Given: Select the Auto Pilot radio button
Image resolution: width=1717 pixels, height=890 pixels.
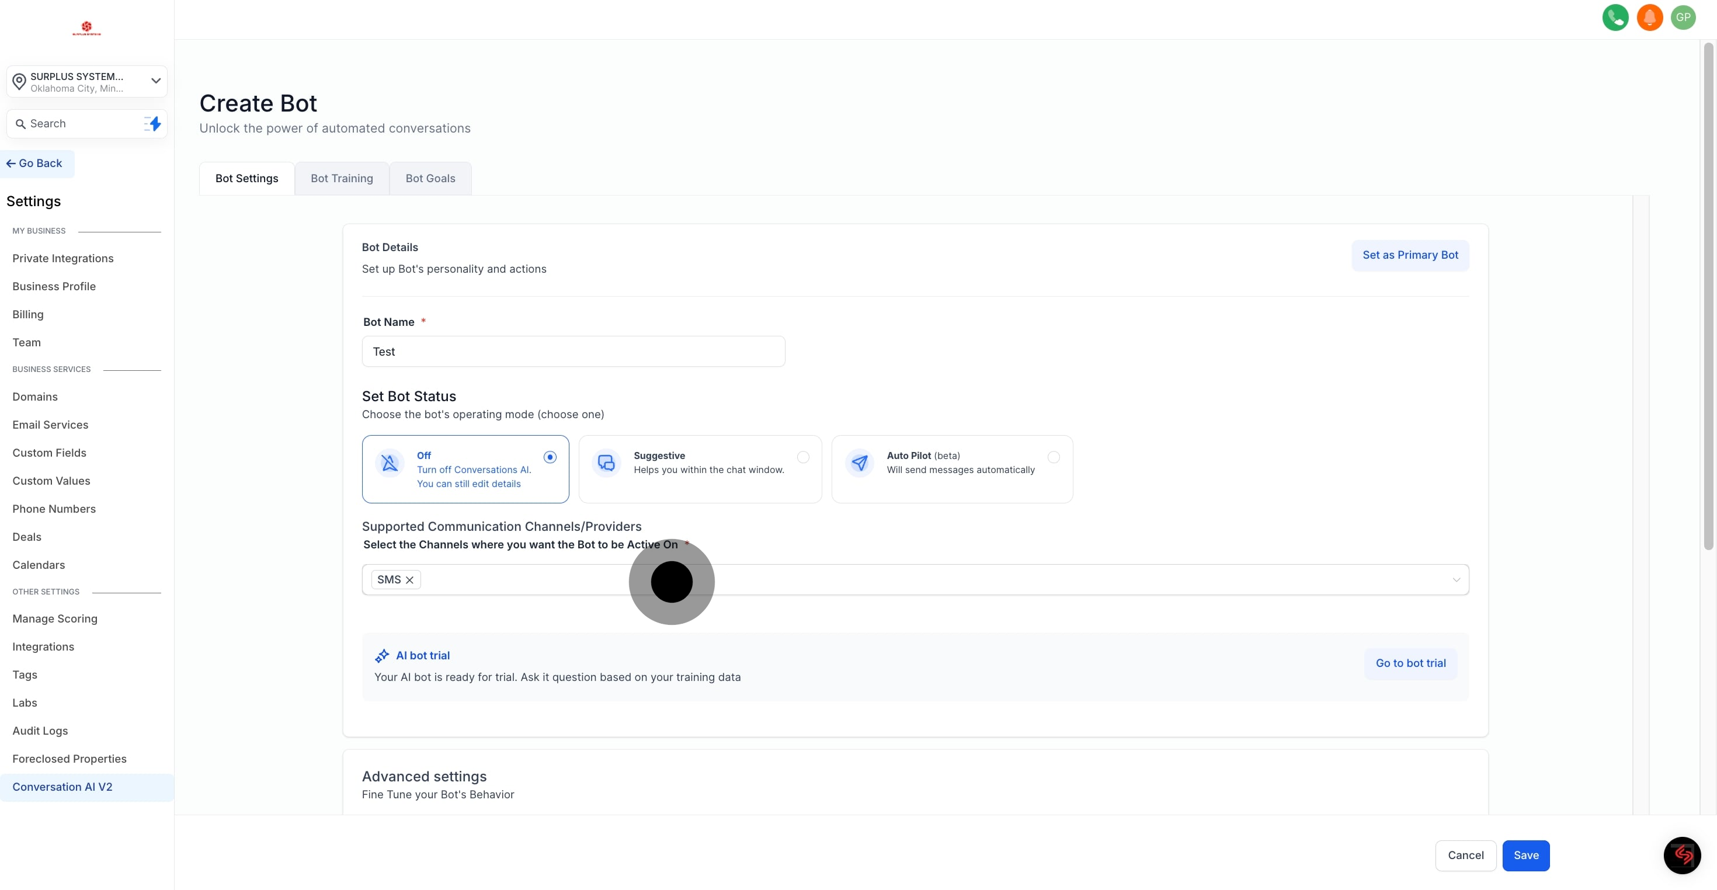Looking at the screenshot, I should [1053, 457].
